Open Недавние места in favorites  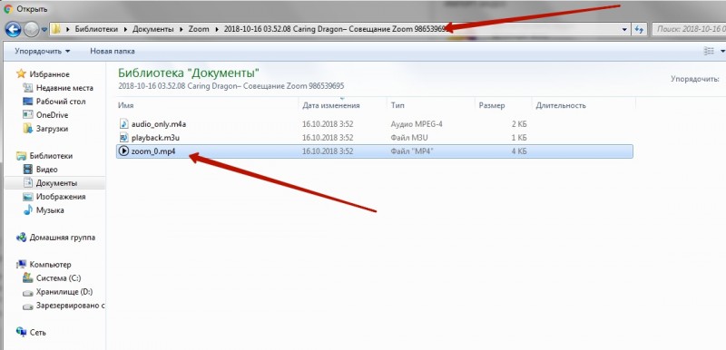64,88
